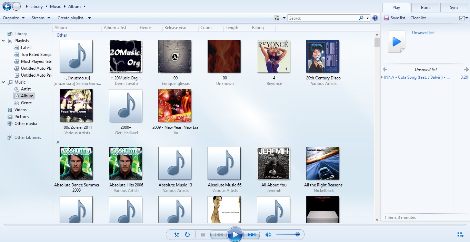Click the Music breadcrumb segment
The image size is (470, 242).
point(55,7)
